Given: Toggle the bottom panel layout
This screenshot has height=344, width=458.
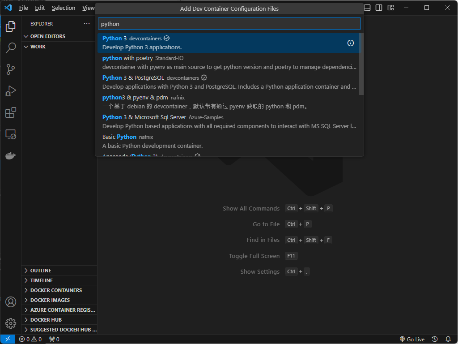Looking at the screenshot, I should coord(368,8).
